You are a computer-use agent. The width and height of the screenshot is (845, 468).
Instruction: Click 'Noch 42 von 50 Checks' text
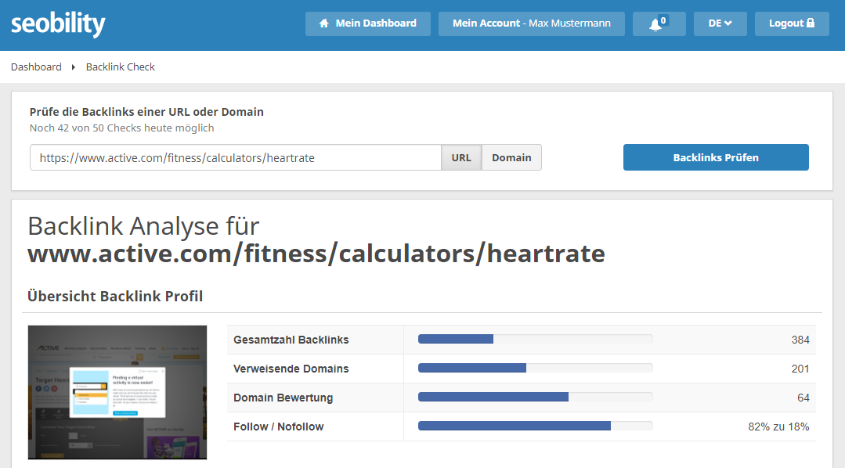point(122,128)
